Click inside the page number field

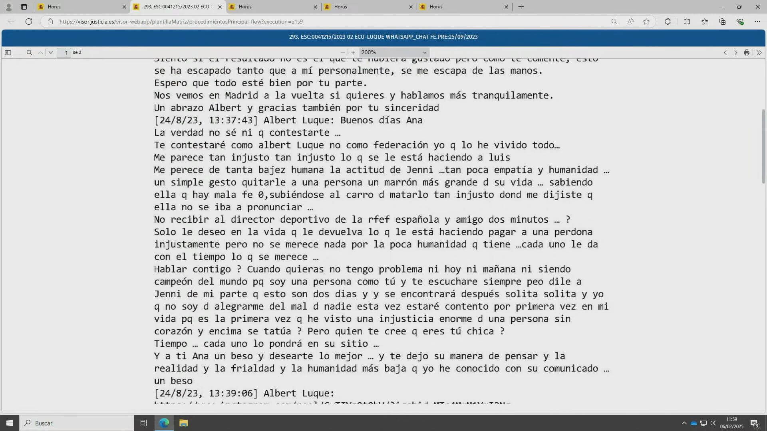click(x=64, y=52)
